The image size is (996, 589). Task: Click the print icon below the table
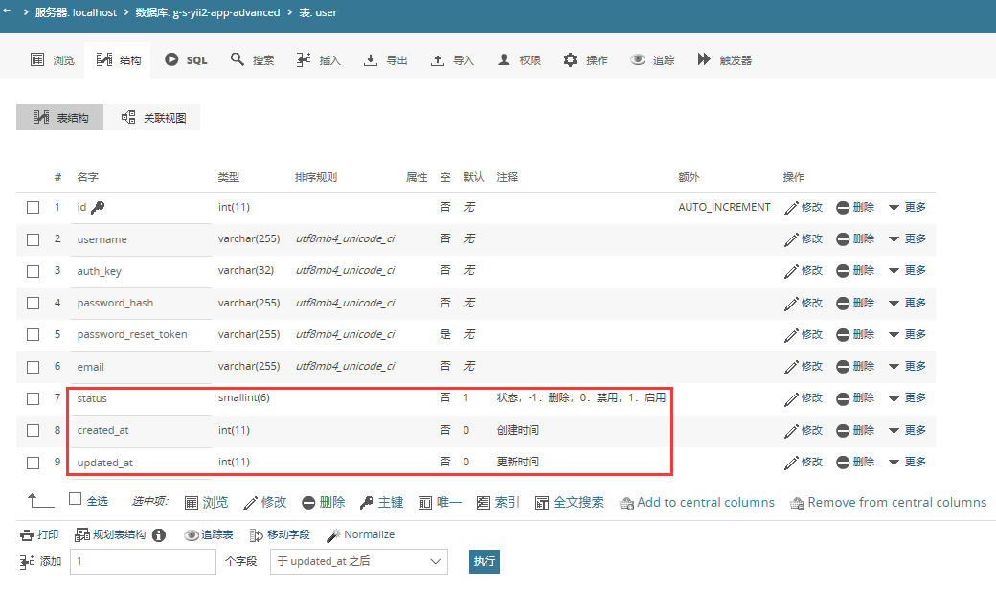tap(27, 535)
